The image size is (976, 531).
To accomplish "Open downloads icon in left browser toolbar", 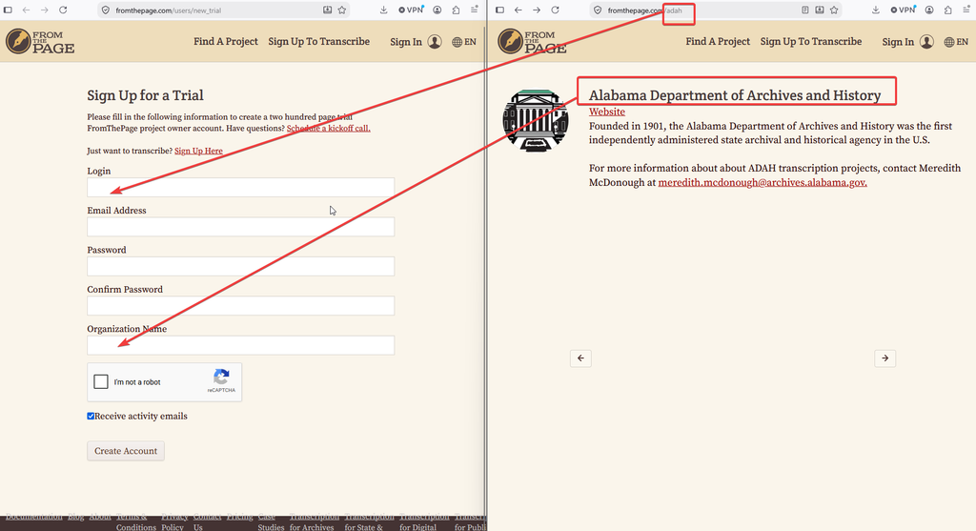I will click(x=383, y=10).
